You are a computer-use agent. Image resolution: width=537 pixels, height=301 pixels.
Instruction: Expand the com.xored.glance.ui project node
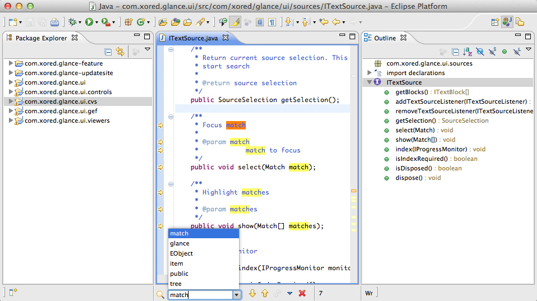(x=11, y=82)
